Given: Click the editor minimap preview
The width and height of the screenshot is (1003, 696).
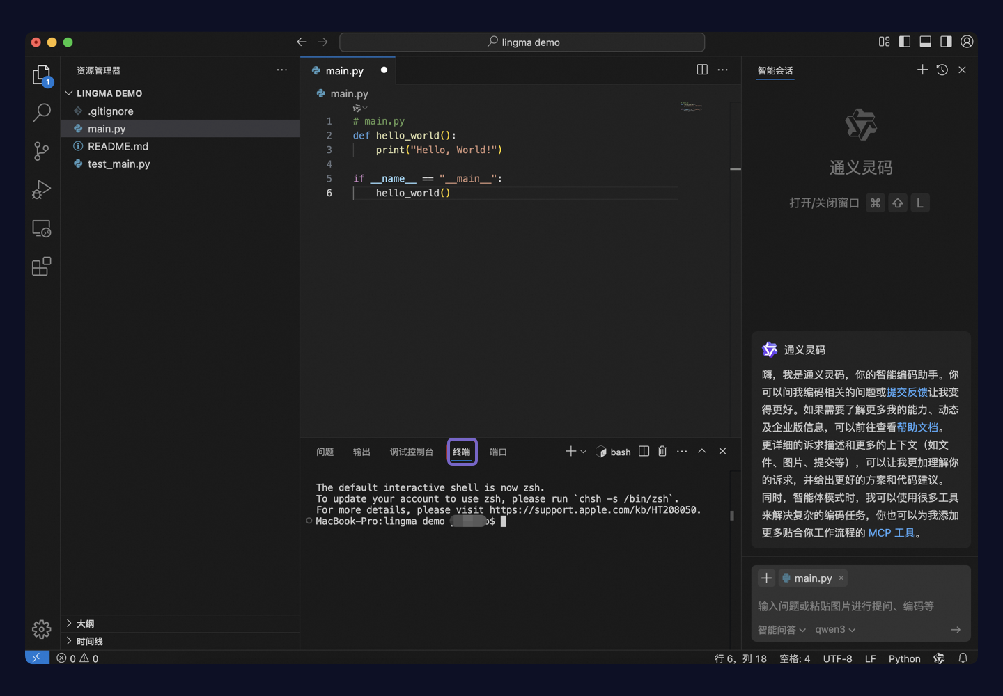Looking at the screenshot, I should (692, 107).
